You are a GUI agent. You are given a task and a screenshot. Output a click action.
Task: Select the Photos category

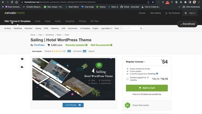coord(82,21)
